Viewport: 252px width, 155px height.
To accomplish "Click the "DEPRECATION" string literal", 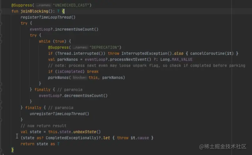I will 104,48.
